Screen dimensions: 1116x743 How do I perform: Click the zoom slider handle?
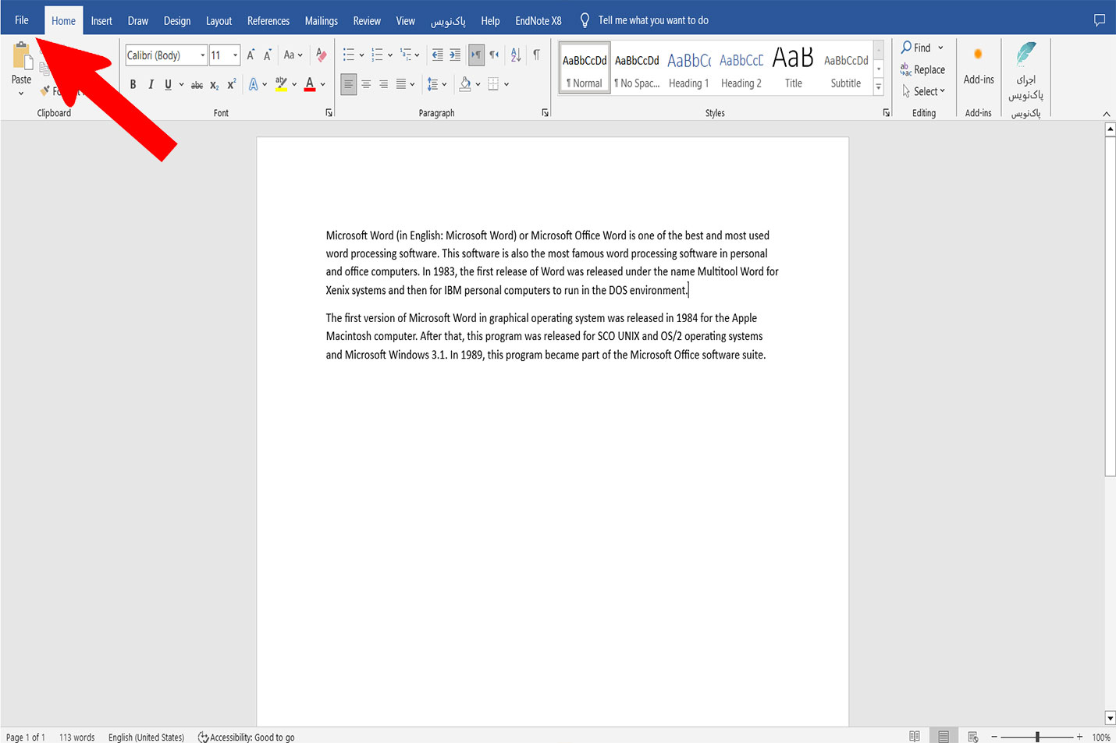click(1037, 737)
